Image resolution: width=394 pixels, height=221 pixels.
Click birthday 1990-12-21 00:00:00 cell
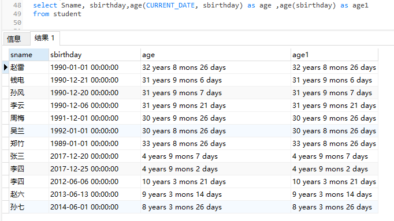[95, 80]
